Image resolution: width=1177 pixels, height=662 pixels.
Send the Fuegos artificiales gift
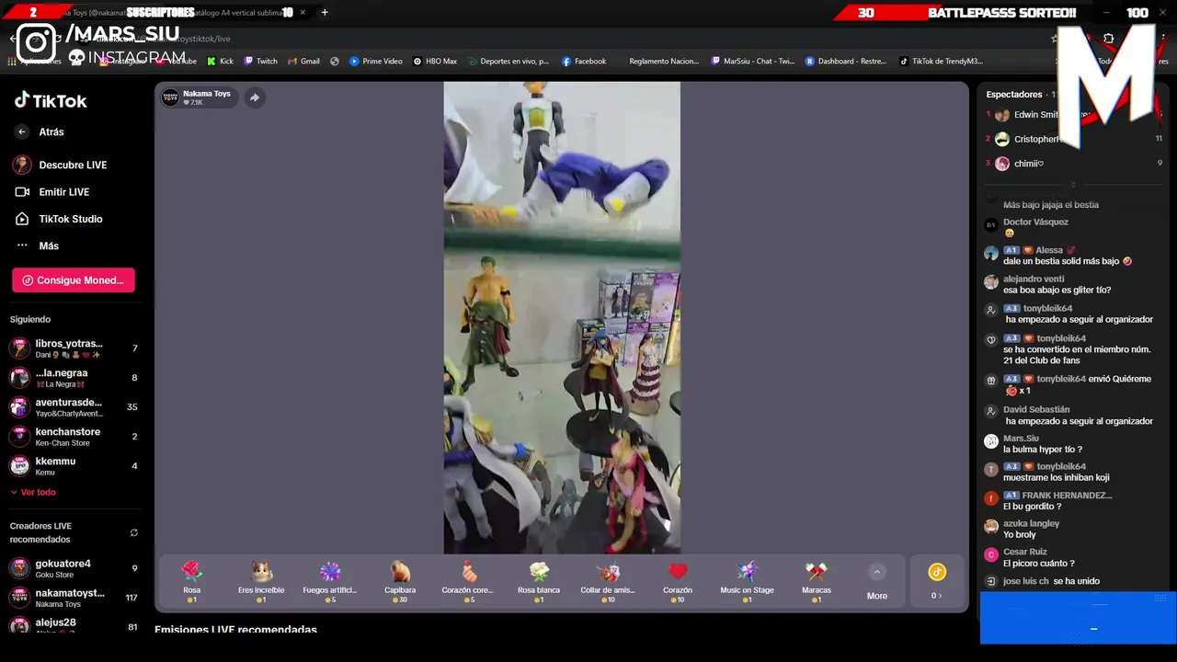[x=330, y=581]
